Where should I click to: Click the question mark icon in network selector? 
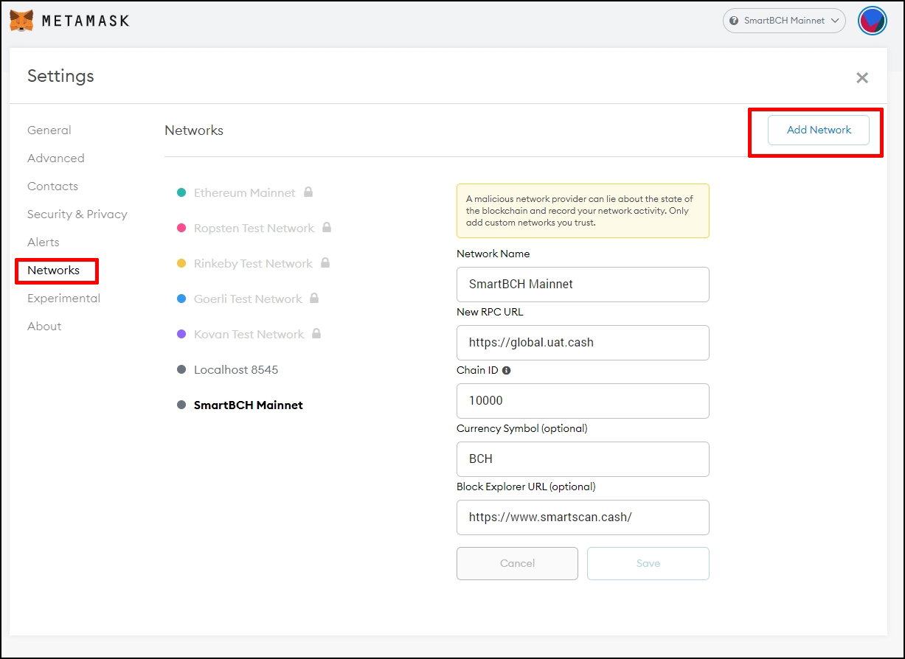pos(734,21)
